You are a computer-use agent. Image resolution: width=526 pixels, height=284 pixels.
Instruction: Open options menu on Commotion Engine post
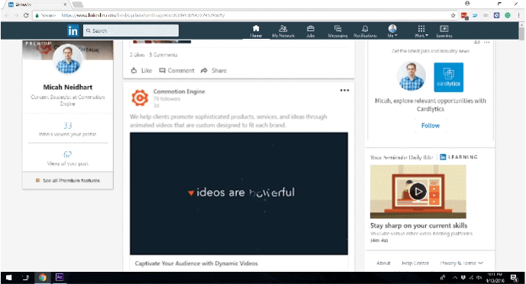pyautogui.click(x=344, y=91)
